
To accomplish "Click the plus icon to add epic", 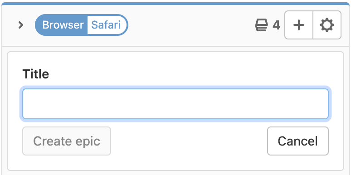I will click(298, 25).
